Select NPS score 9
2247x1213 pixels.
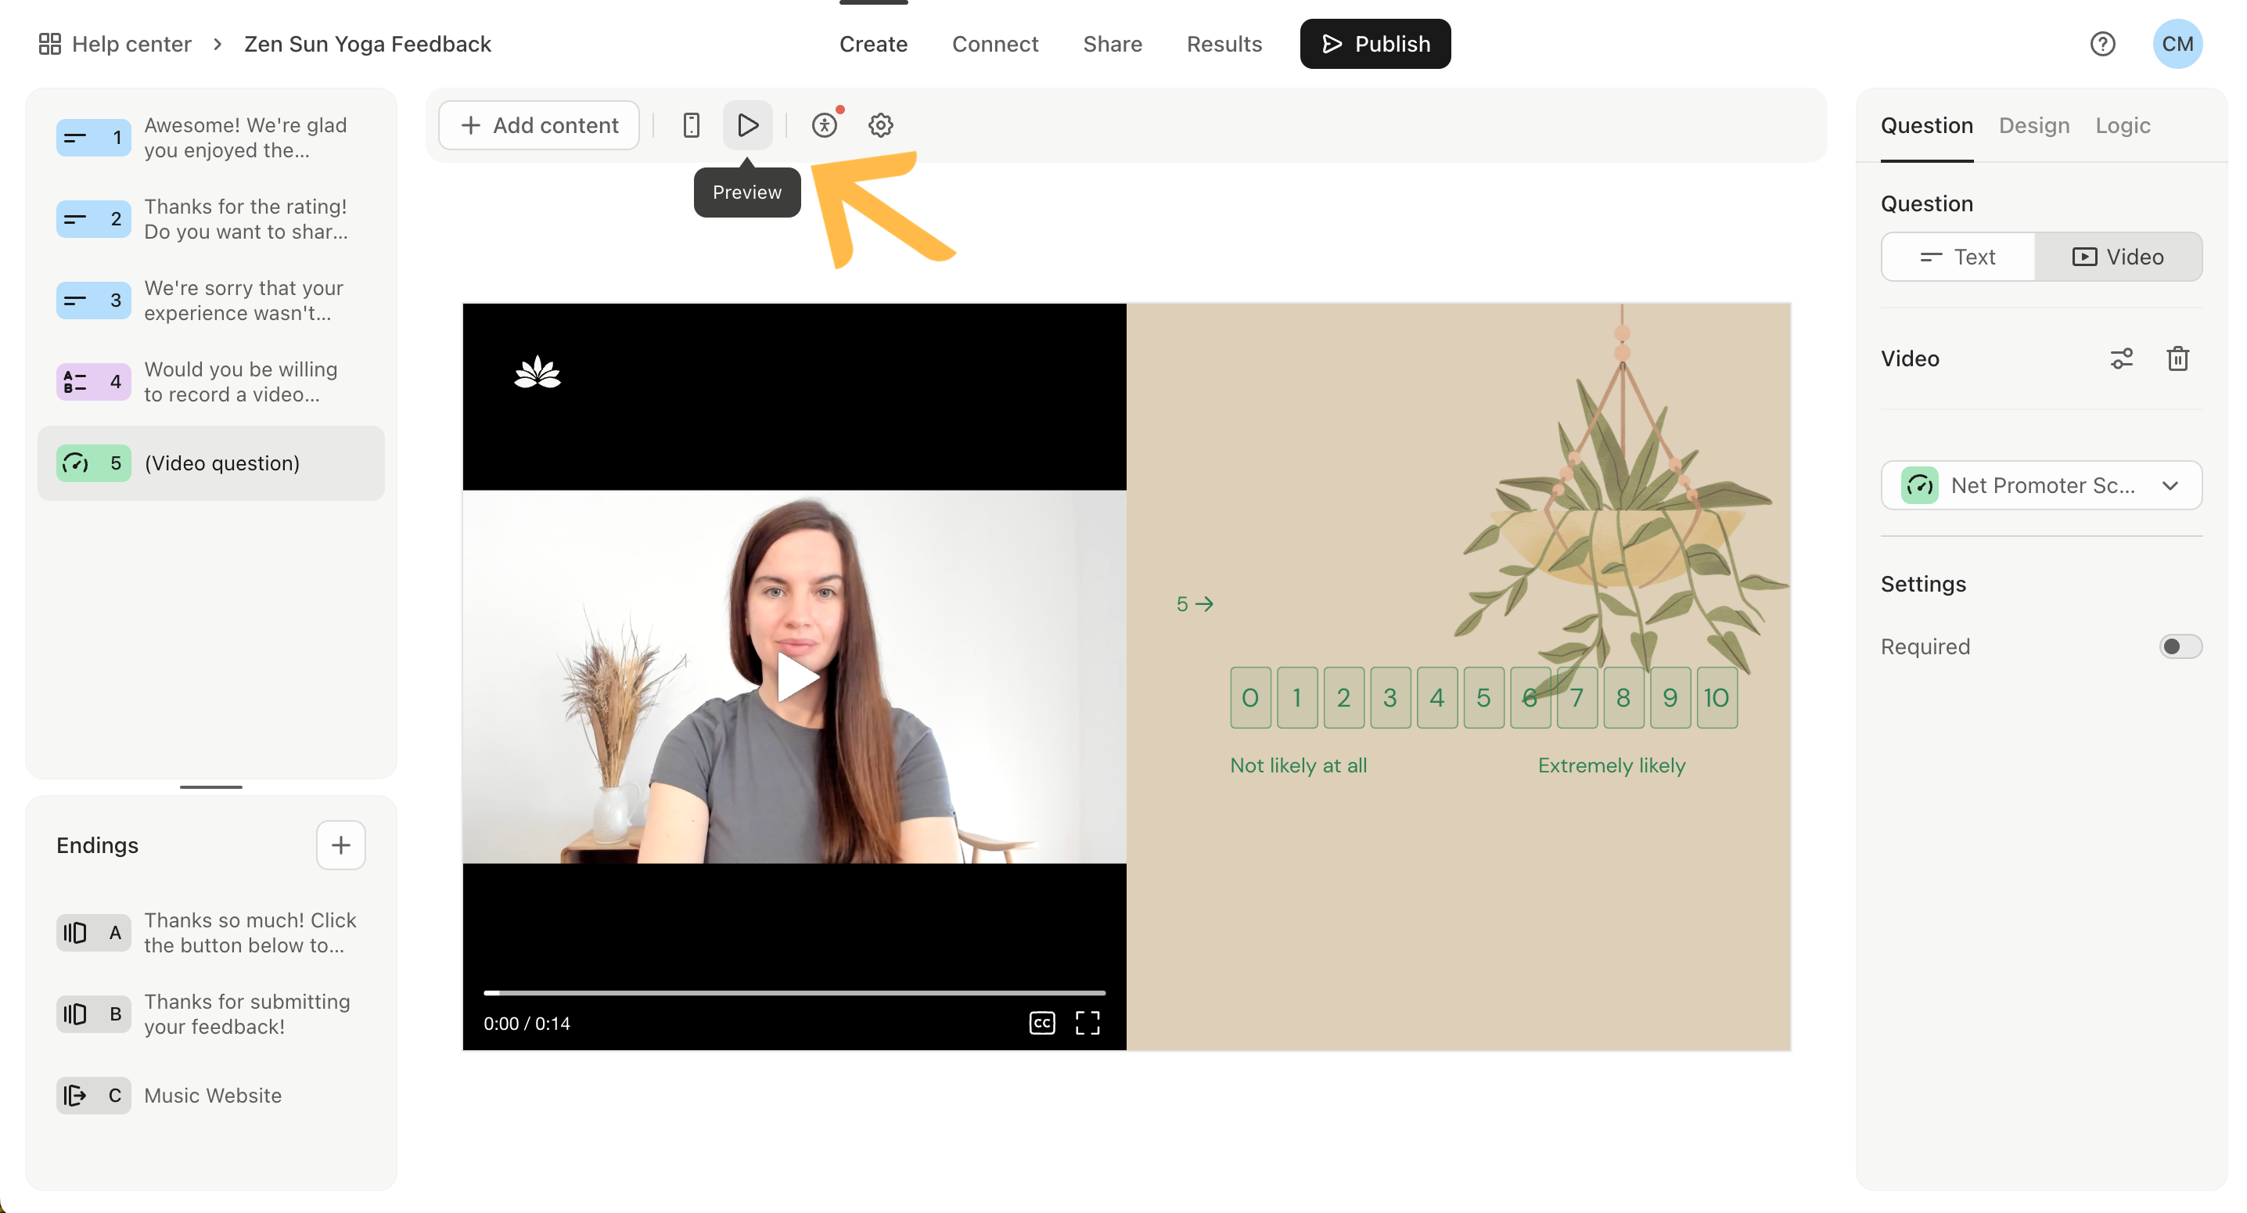pos(1670,697)
